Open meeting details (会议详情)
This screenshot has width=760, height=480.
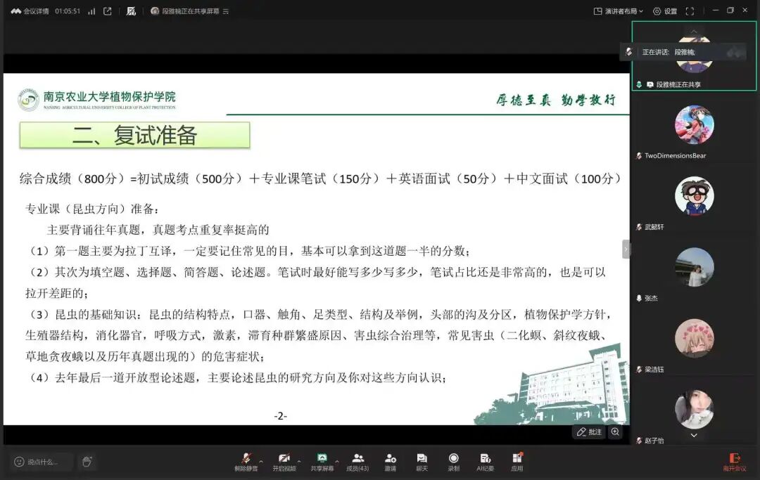[30, 11]
